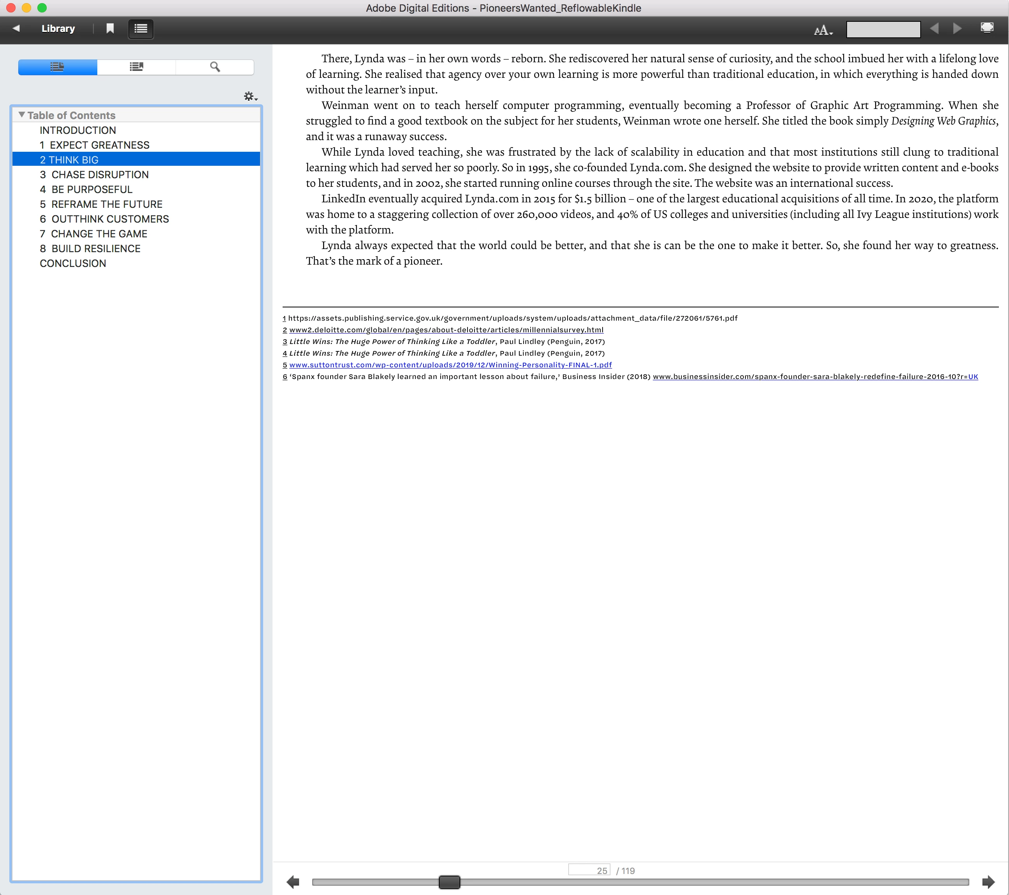Click the bookmark icon in top toolbar
1009x895 pixels.
(x=110, y=29)
